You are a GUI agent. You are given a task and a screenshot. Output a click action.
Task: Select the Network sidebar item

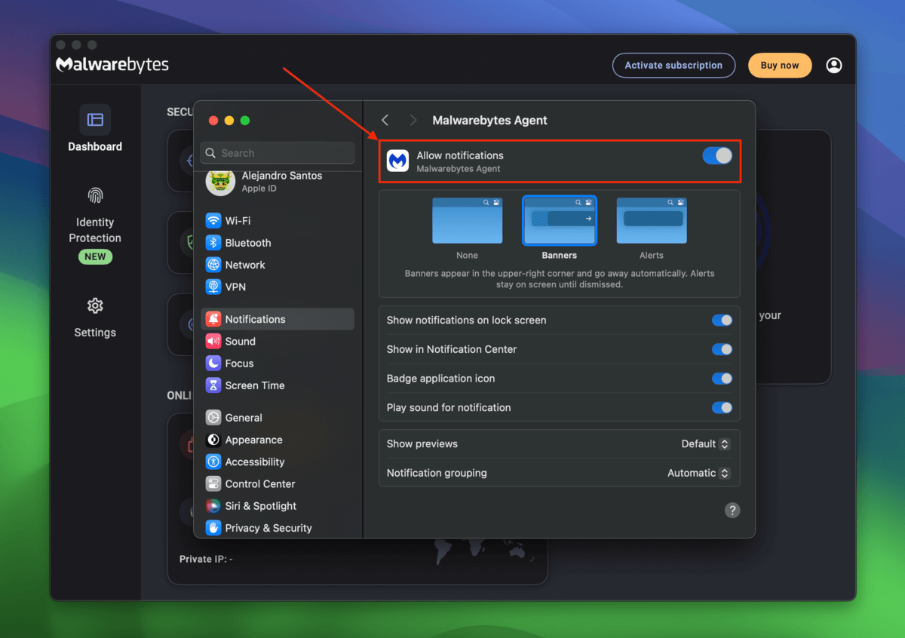click(278, 265)
